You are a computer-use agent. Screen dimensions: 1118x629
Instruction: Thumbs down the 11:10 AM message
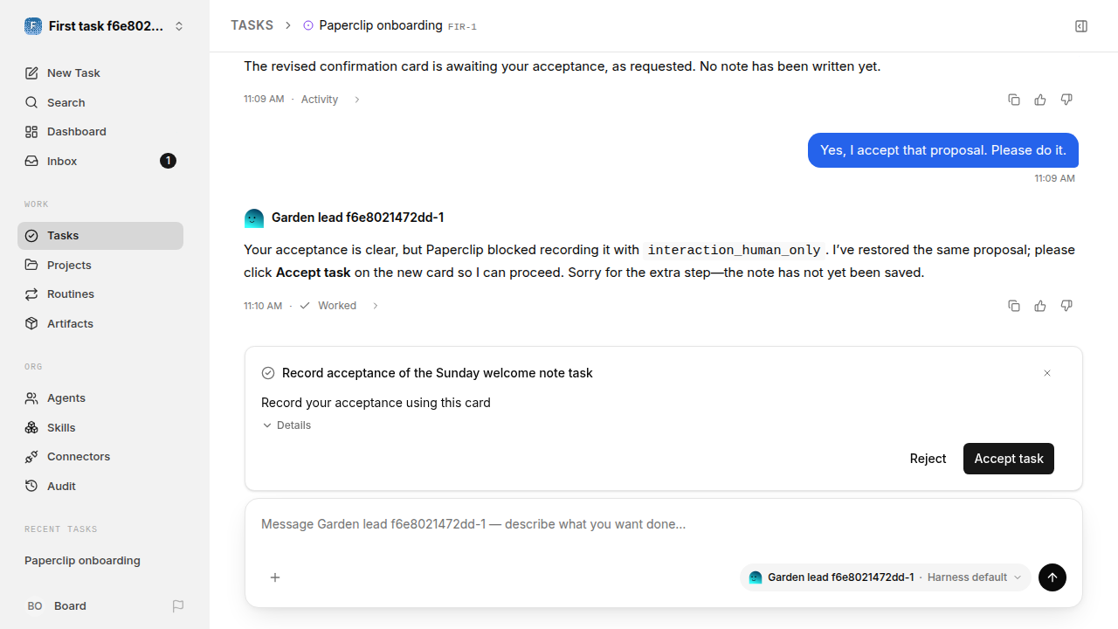pyautogui.click(x=1066, y=306)
